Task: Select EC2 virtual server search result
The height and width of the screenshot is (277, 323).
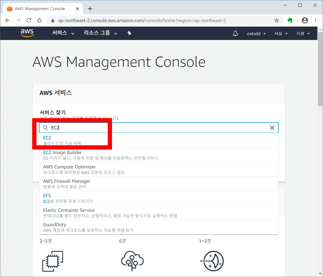Action: point(159,140)
